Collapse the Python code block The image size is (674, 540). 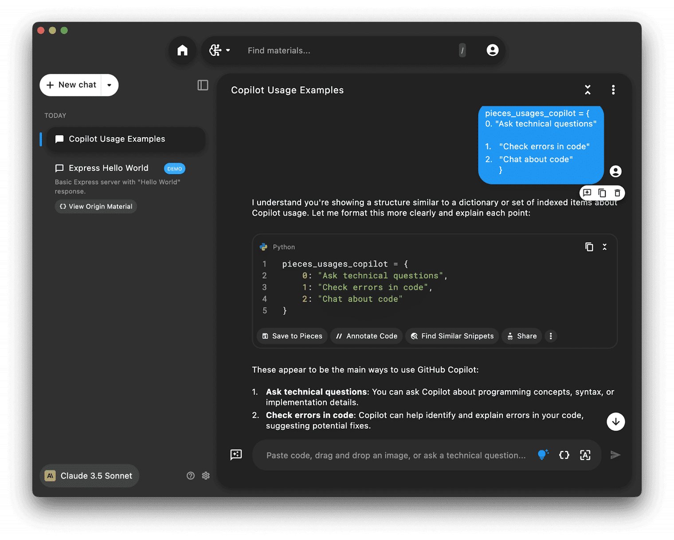point(604,247)
